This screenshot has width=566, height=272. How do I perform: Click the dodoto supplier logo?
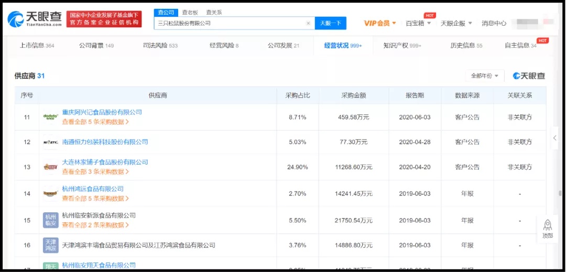coord(50,117)
